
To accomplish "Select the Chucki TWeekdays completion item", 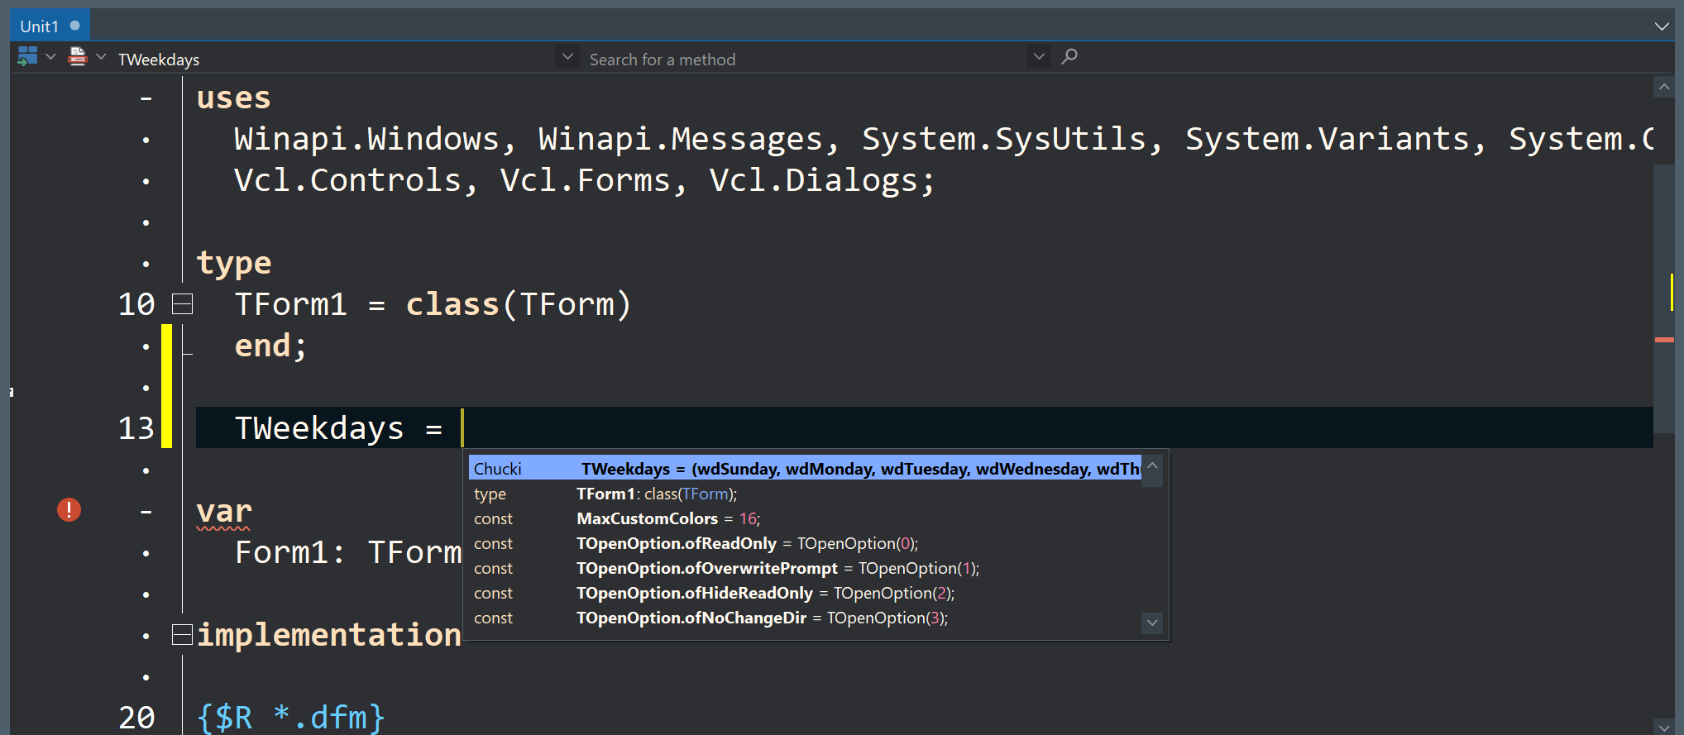I will pyautogui.click(x=805, y=468).
